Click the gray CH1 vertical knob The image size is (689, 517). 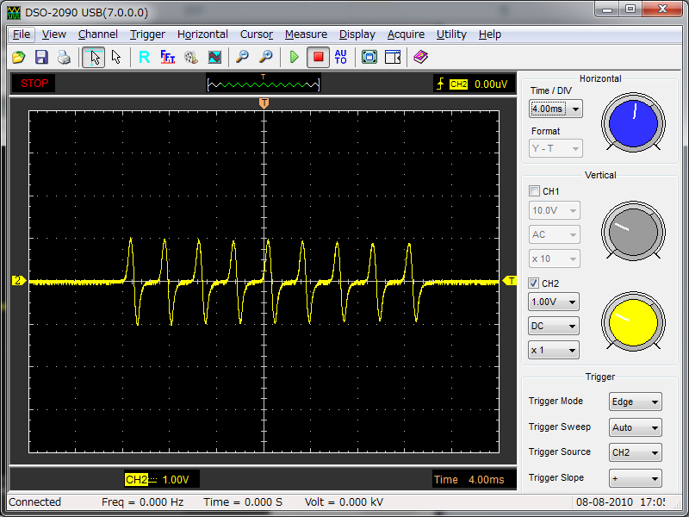click(x=633, y=231)
